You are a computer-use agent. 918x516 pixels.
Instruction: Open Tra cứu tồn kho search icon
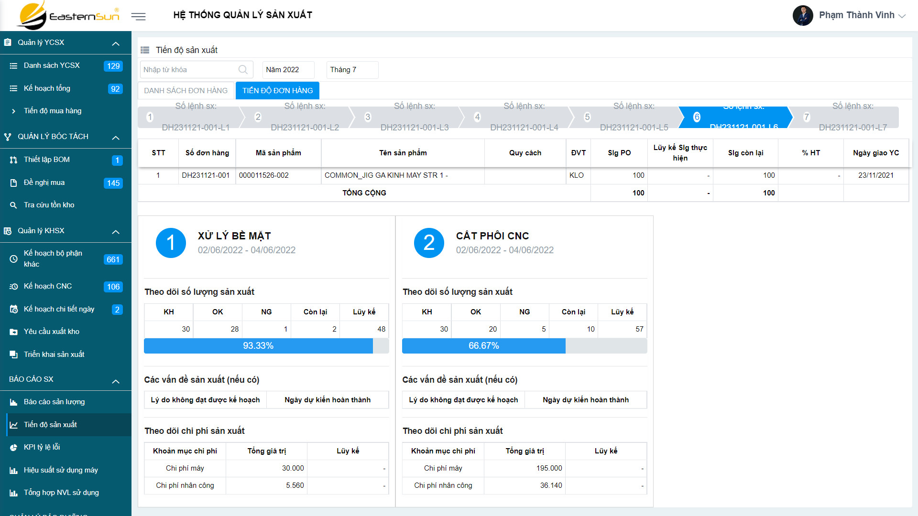[13, 205]
